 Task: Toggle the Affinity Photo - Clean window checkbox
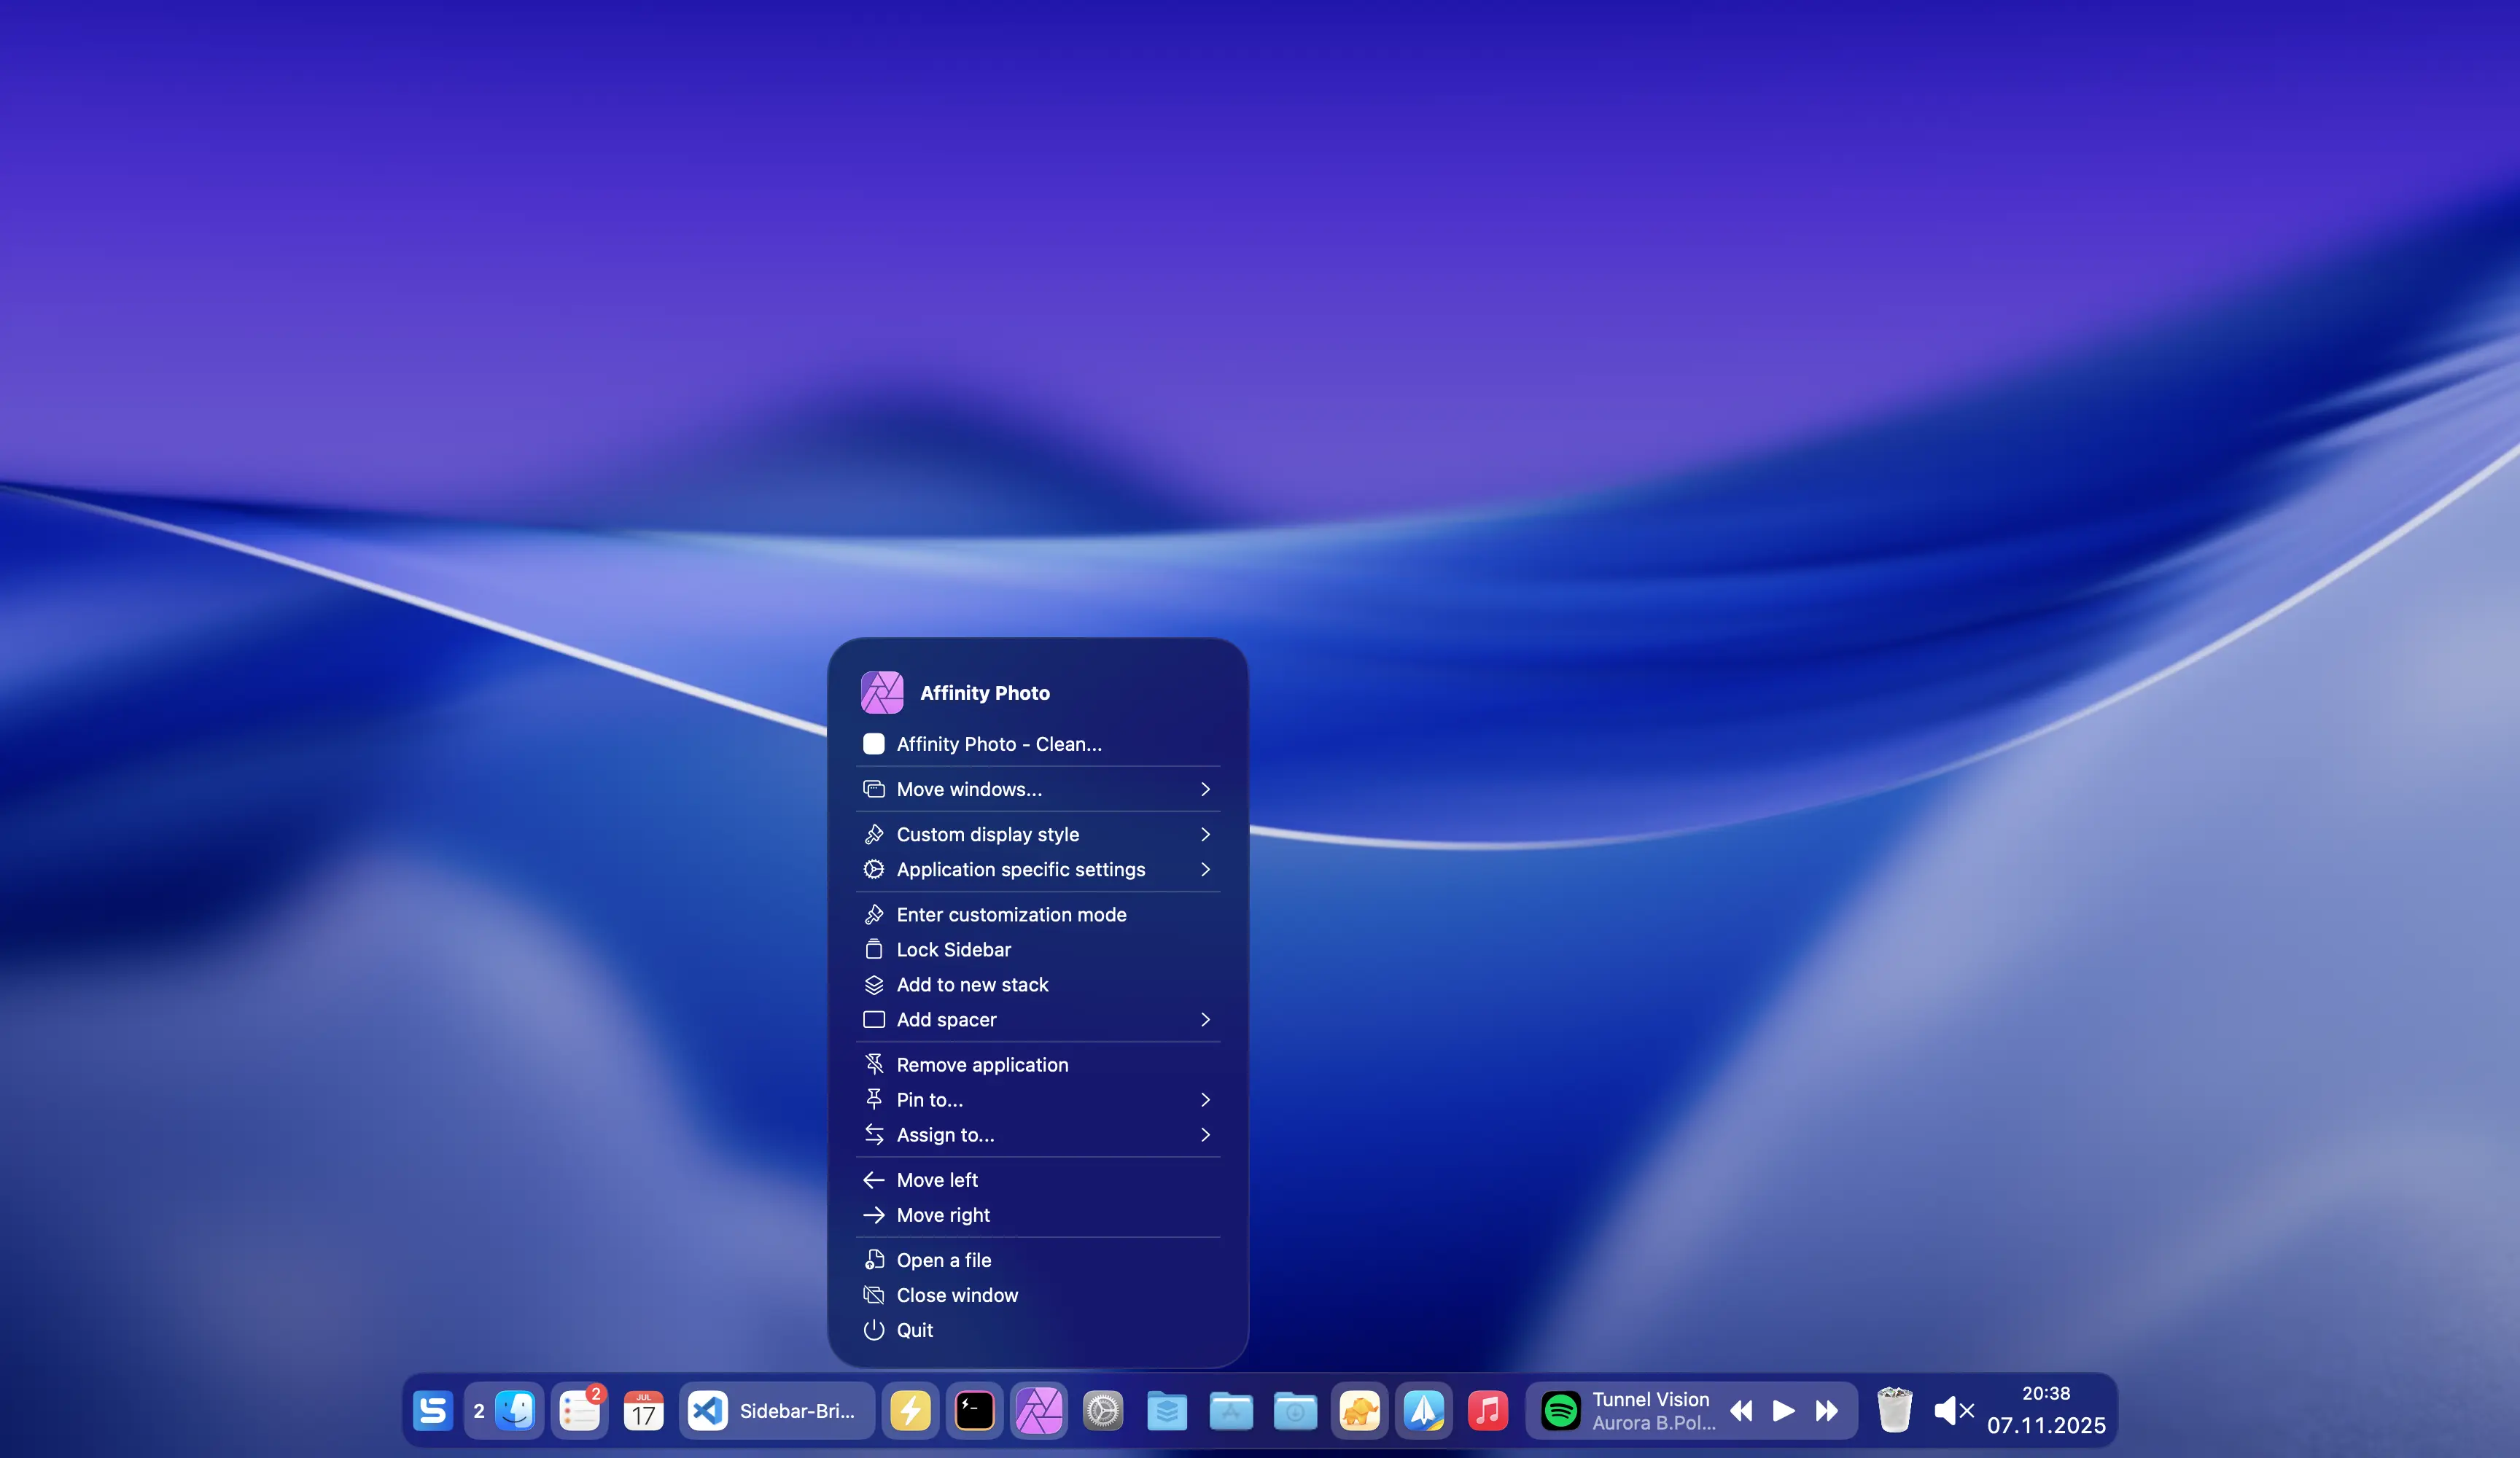[x=874, y=744]
